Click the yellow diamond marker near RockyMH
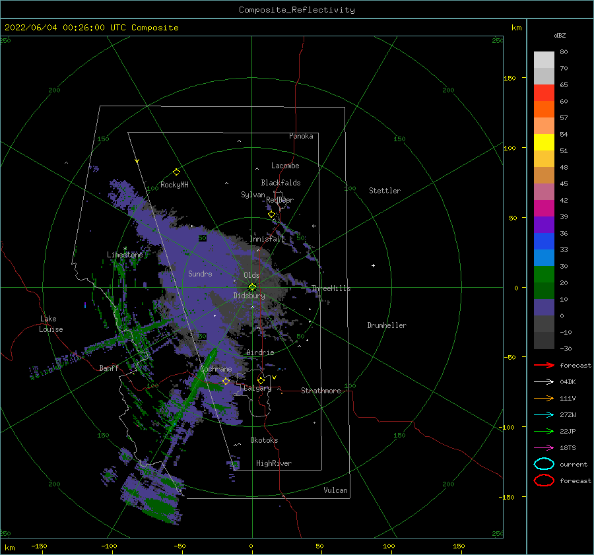Screen dimensions: 594x555 176,172
